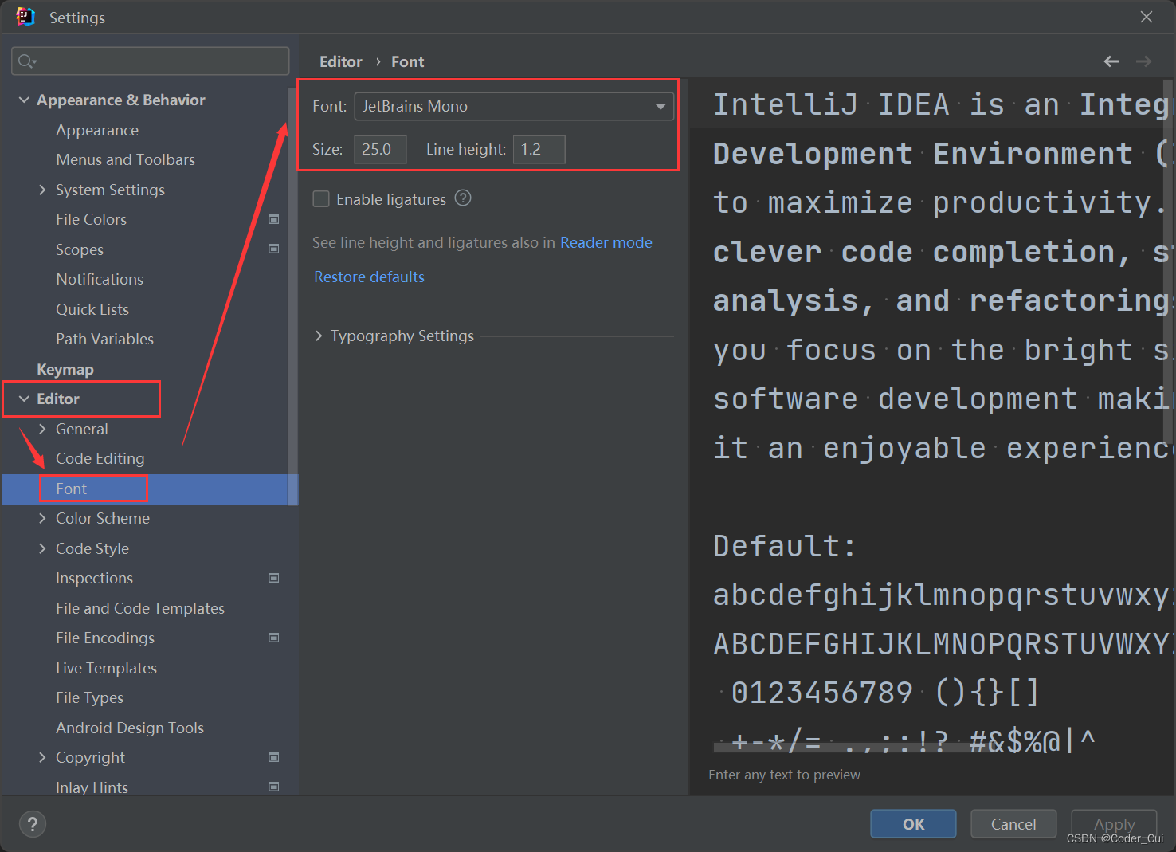Close the Settings dialog
1176x852 pixels.
[x=1146, y=17]
